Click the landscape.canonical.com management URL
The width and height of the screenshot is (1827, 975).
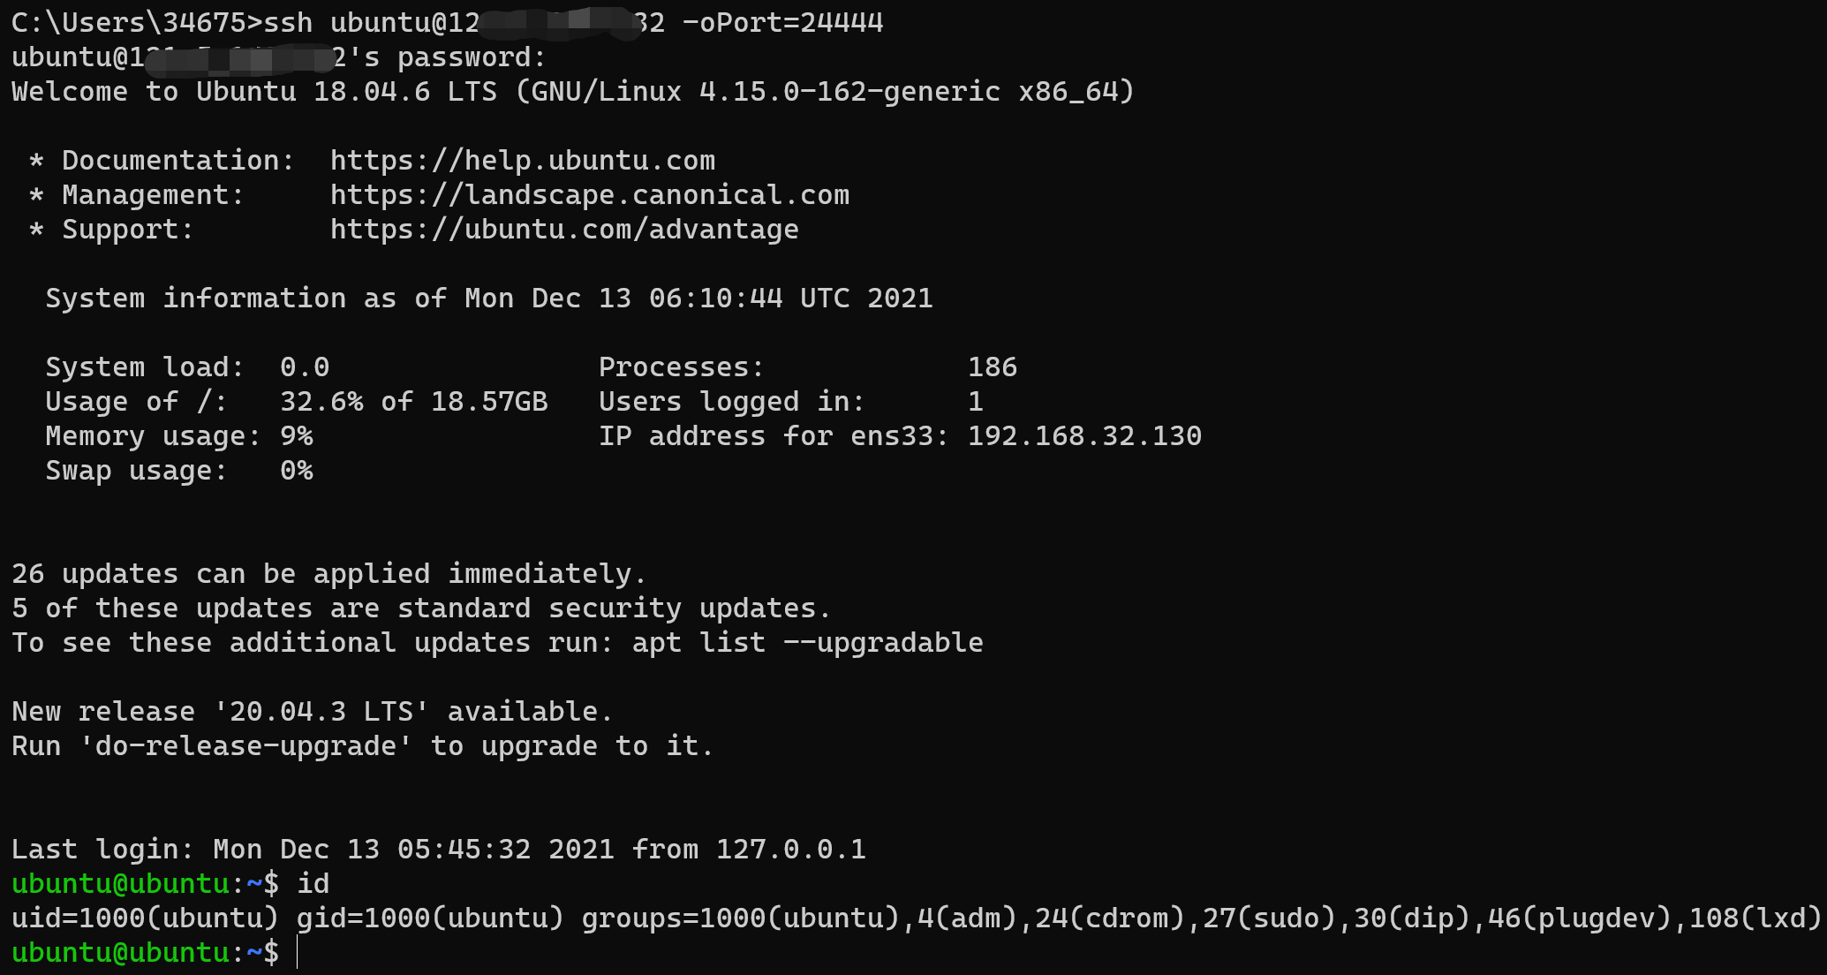pos(590,195)
